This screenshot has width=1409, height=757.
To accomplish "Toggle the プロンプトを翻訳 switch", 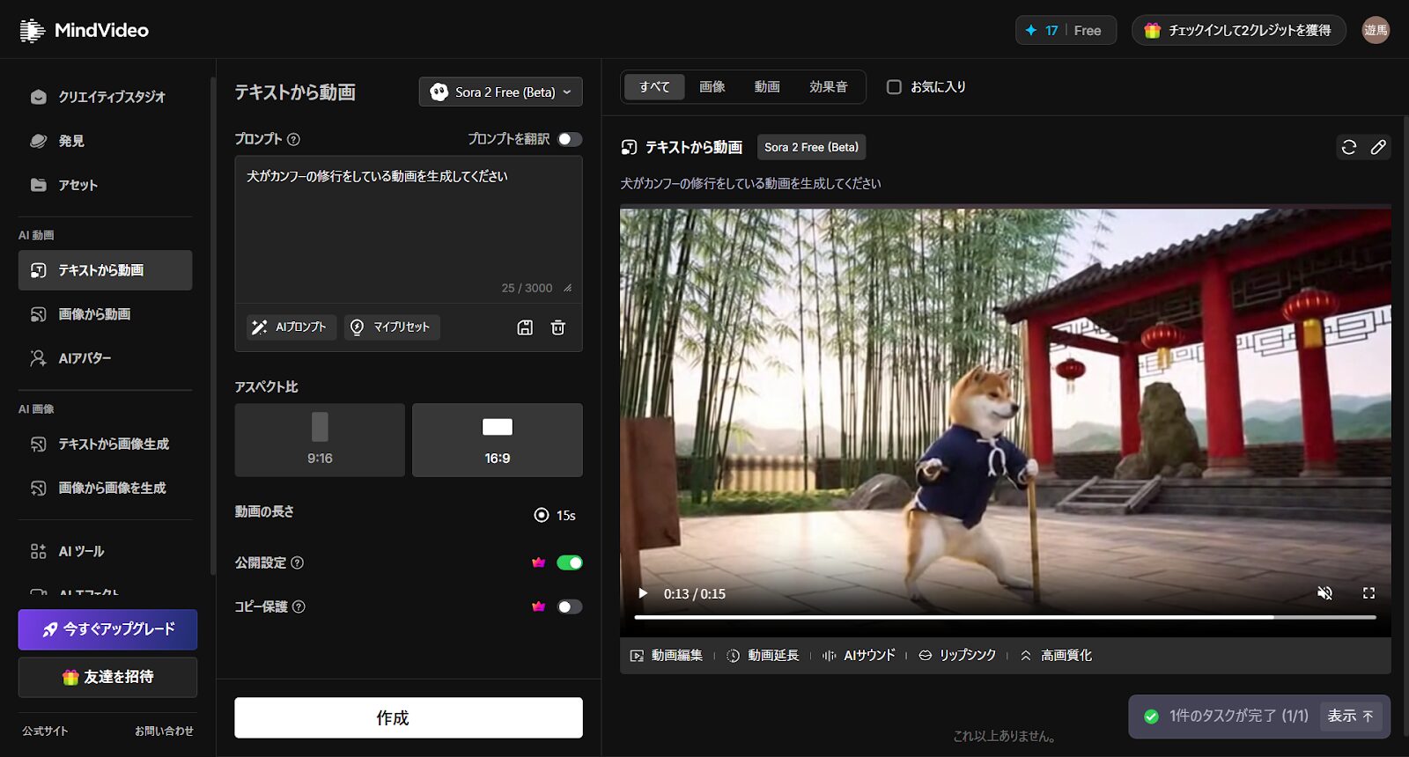I will coord(570,139).
